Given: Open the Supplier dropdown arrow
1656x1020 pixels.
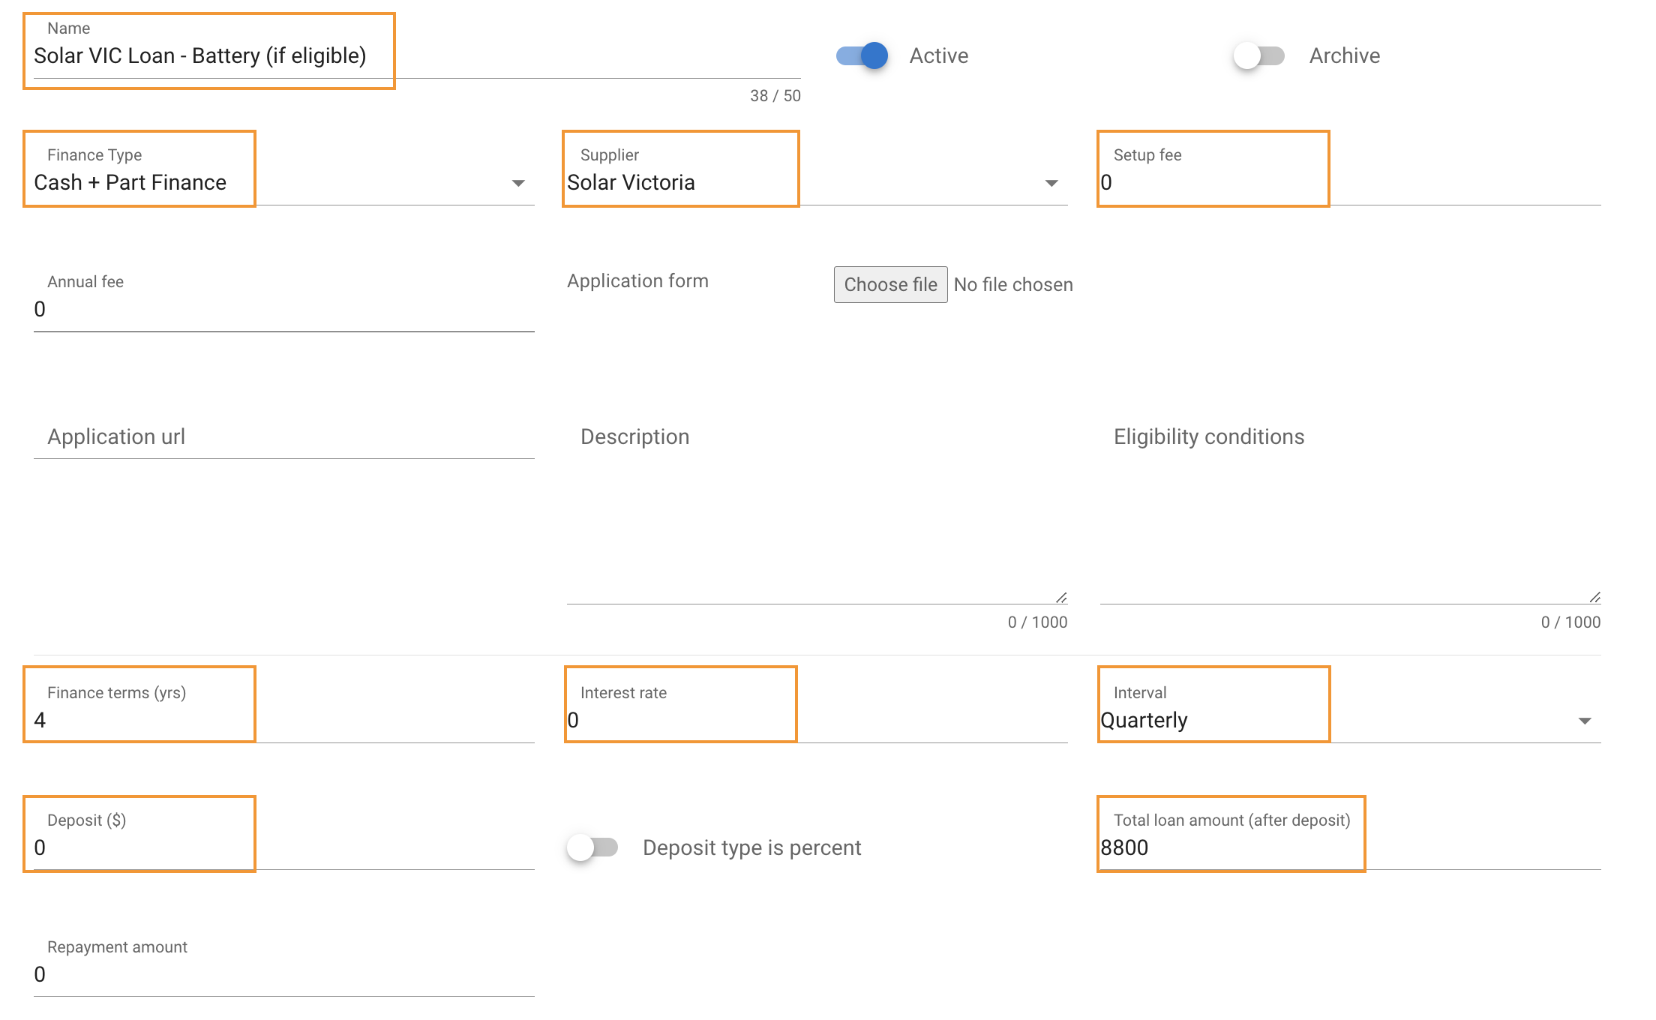Looking at the screenshot, I should coord(1051,183).
